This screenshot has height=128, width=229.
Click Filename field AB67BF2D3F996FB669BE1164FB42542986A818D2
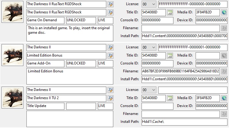(181, 71)
